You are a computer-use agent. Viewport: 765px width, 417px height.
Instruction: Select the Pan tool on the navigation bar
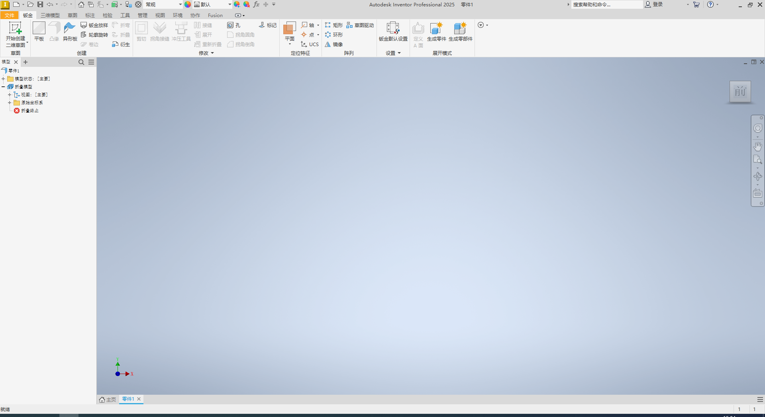click(758, 146)
